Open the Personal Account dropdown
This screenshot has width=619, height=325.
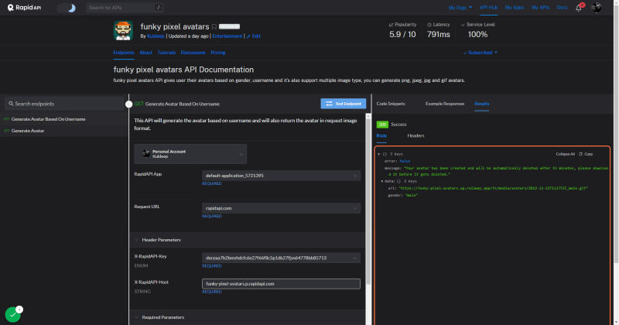click(x=190, y=154)
